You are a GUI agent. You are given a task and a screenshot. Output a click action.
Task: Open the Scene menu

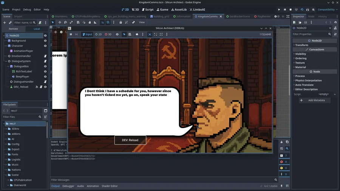pos(6,9)
